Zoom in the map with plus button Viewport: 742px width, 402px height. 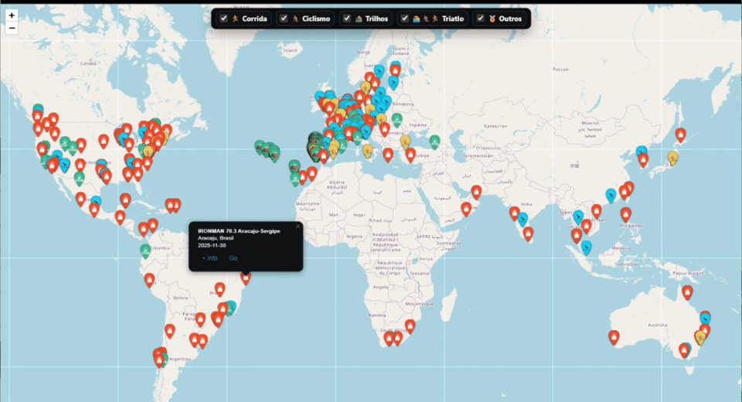(x=12, y=15)
